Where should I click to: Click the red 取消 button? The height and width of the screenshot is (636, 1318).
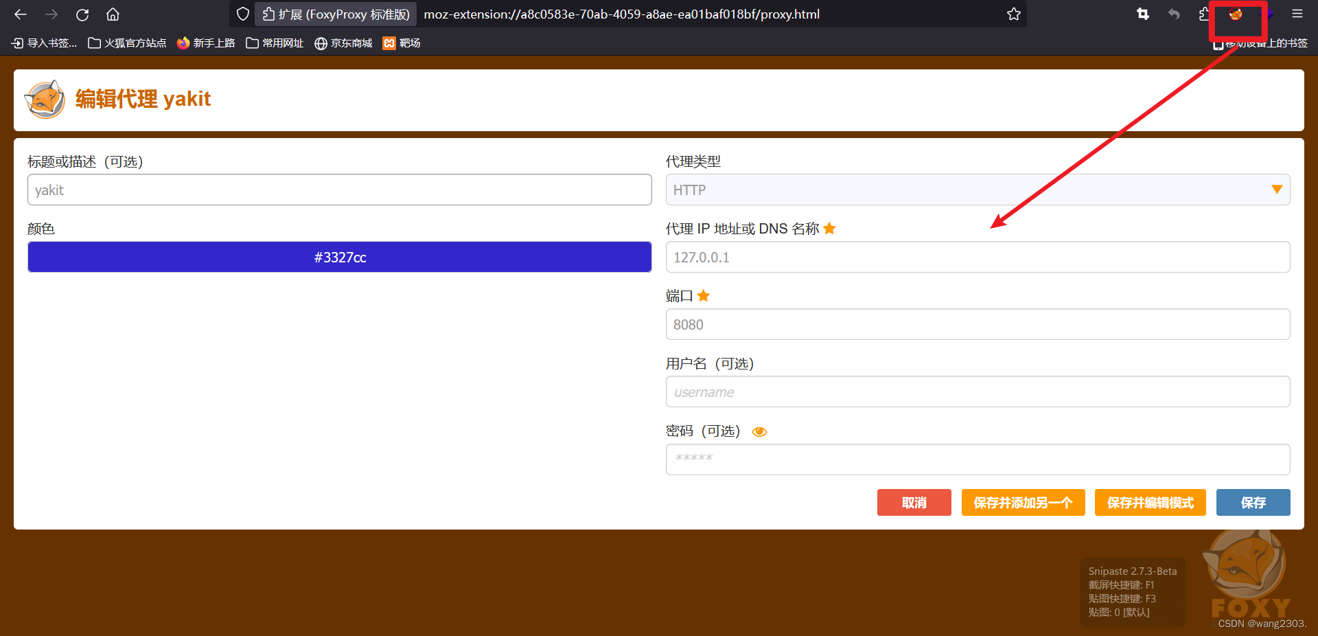(914, 502)
